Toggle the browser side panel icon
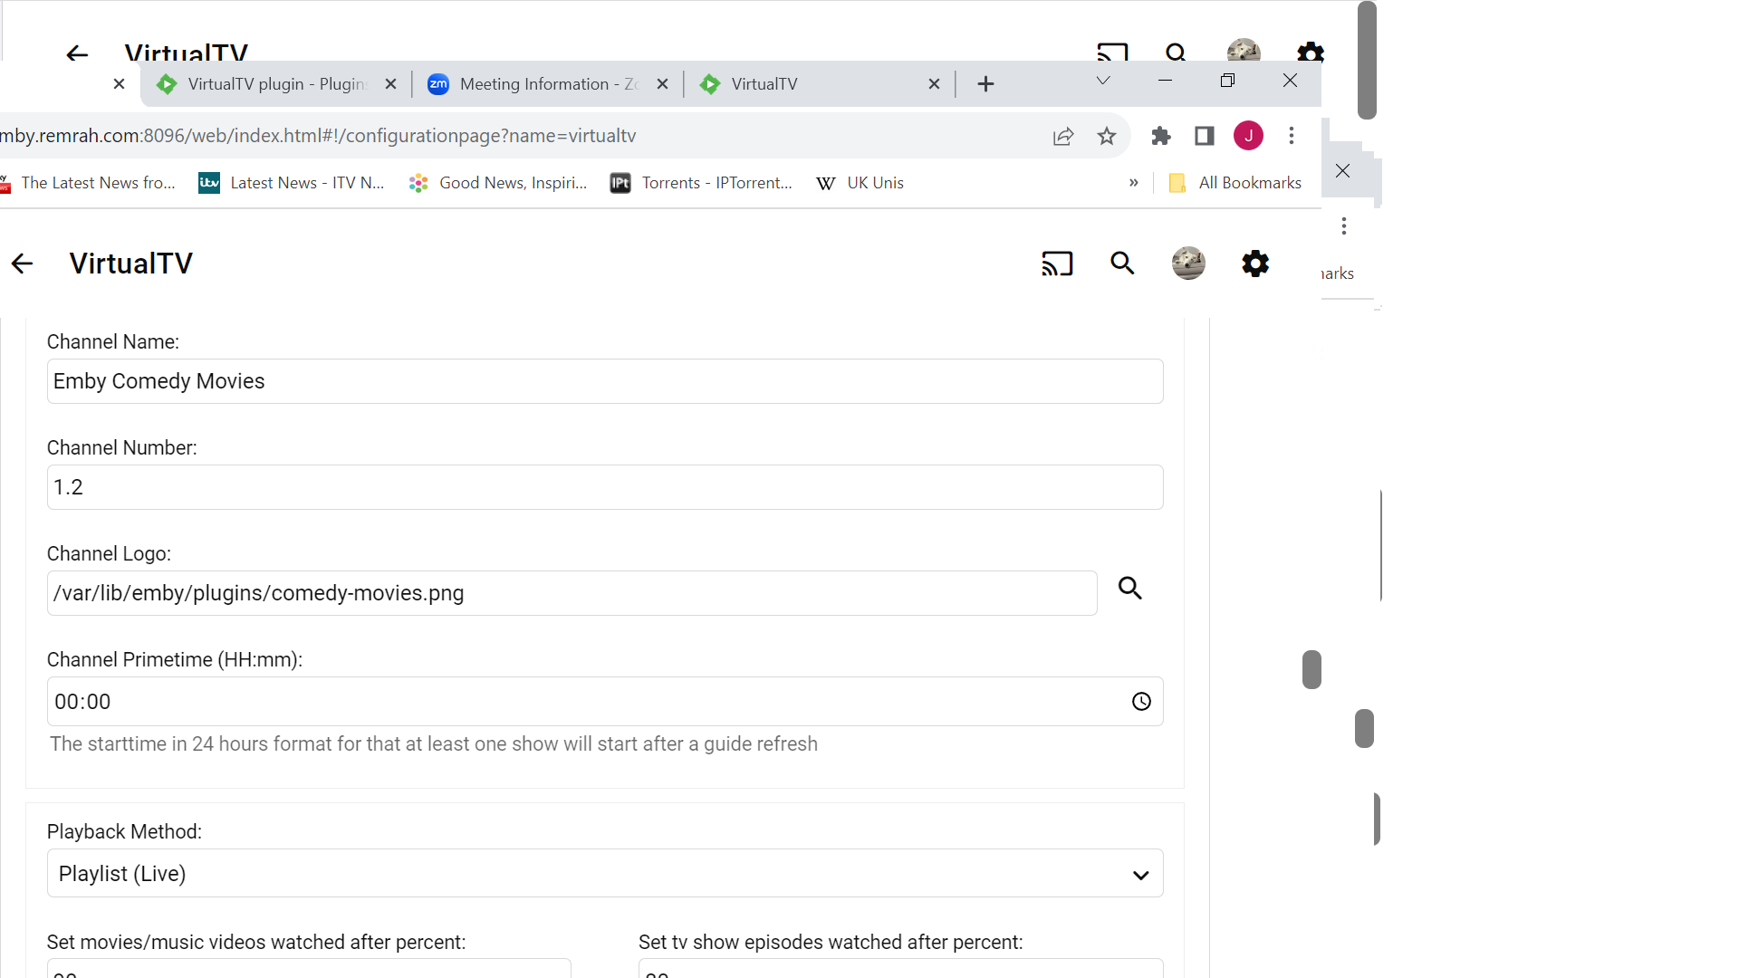The image size is (1739, 978). pos(1204,136)
